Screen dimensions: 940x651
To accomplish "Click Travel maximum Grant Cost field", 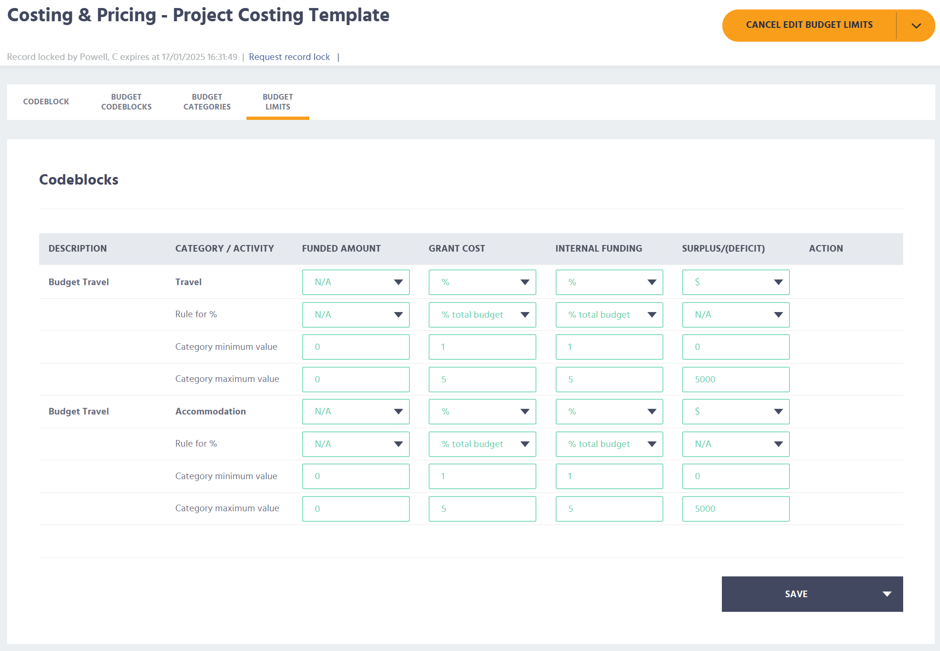I will point(483,380).
